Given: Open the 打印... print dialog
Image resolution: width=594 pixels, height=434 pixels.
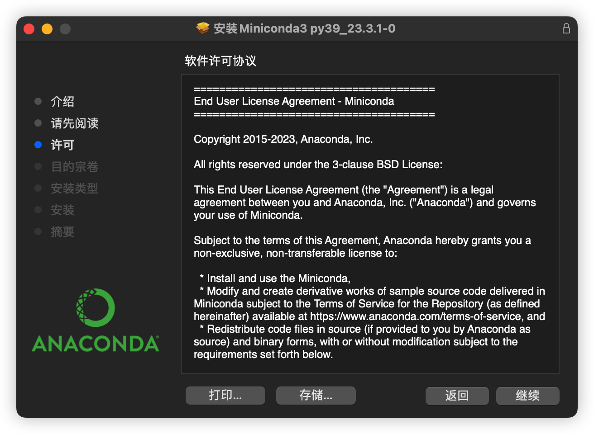Looking at the screenshot, I should pos(225,396).
